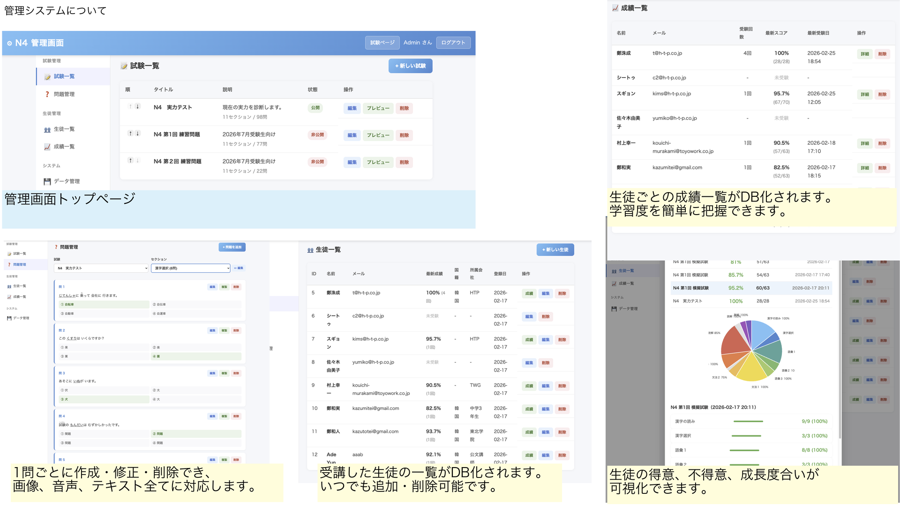Open 生徒一覧 via the people sidebar icon
The height and width of the screenshot is (506, 900).
47,129
